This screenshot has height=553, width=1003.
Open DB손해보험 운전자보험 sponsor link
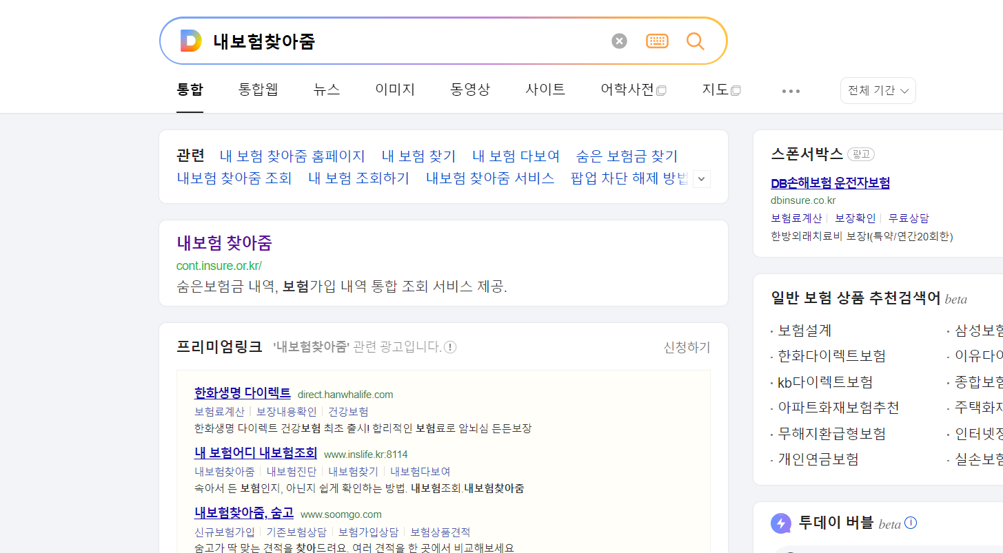pyautogui.click(x=831, y=183)
